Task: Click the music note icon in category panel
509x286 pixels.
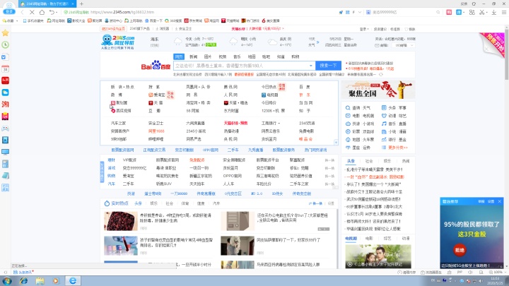Action: point(384,124)
